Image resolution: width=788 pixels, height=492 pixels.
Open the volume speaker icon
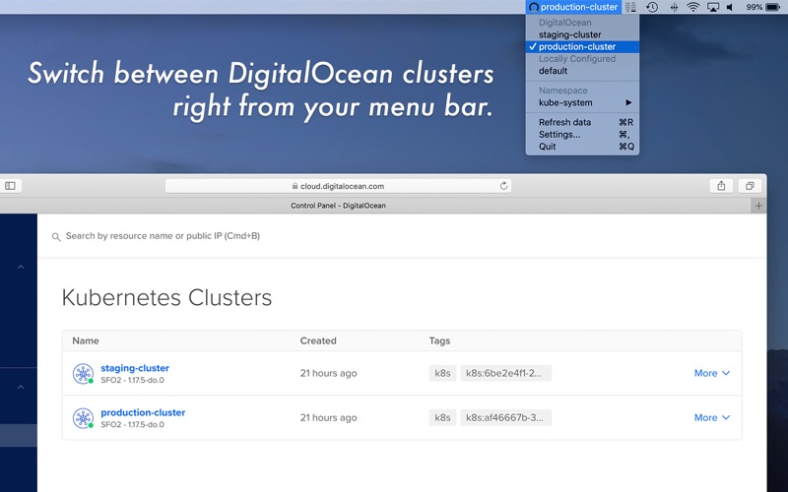pos(730,7)
